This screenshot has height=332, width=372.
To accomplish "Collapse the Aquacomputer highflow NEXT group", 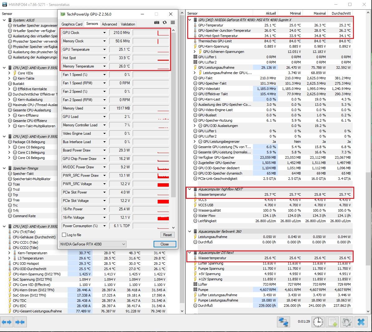I will click(189, 189).
